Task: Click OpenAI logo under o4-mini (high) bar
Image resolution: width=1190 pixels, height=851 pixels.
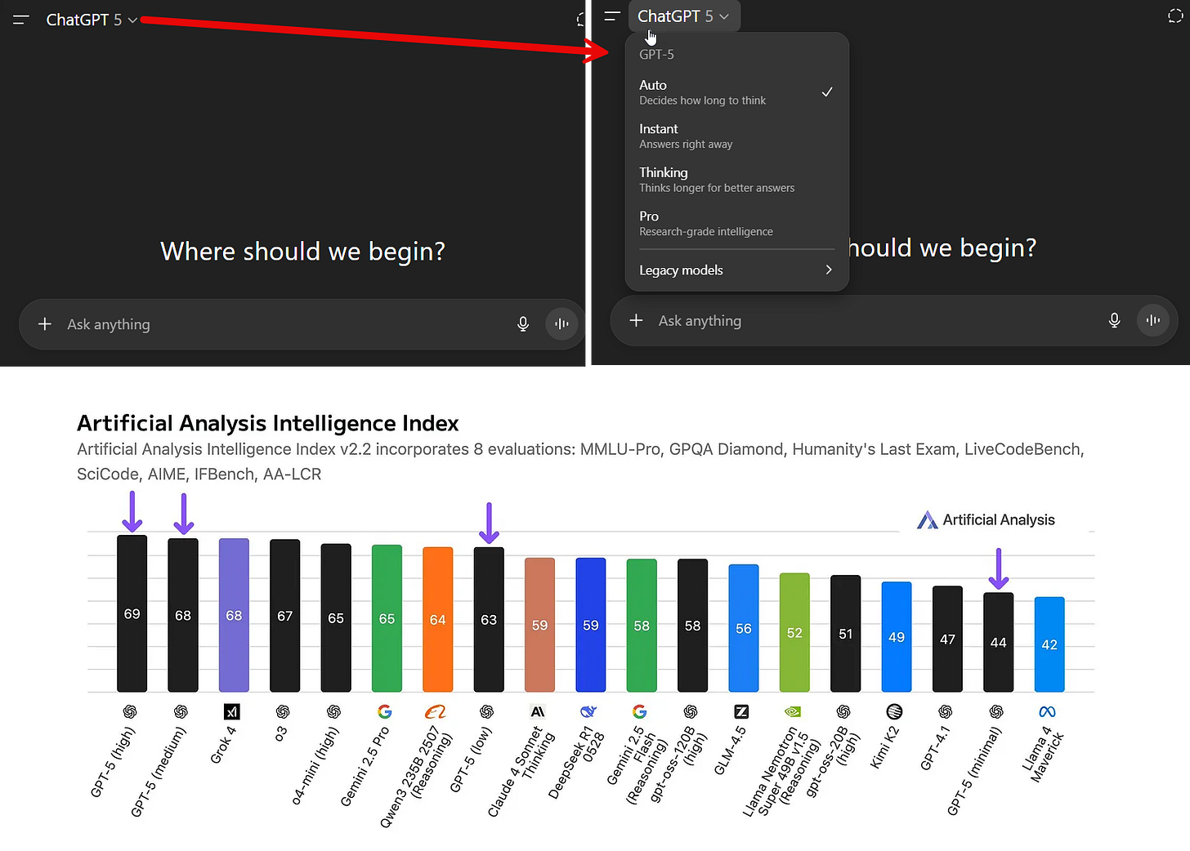Action: 333,712
